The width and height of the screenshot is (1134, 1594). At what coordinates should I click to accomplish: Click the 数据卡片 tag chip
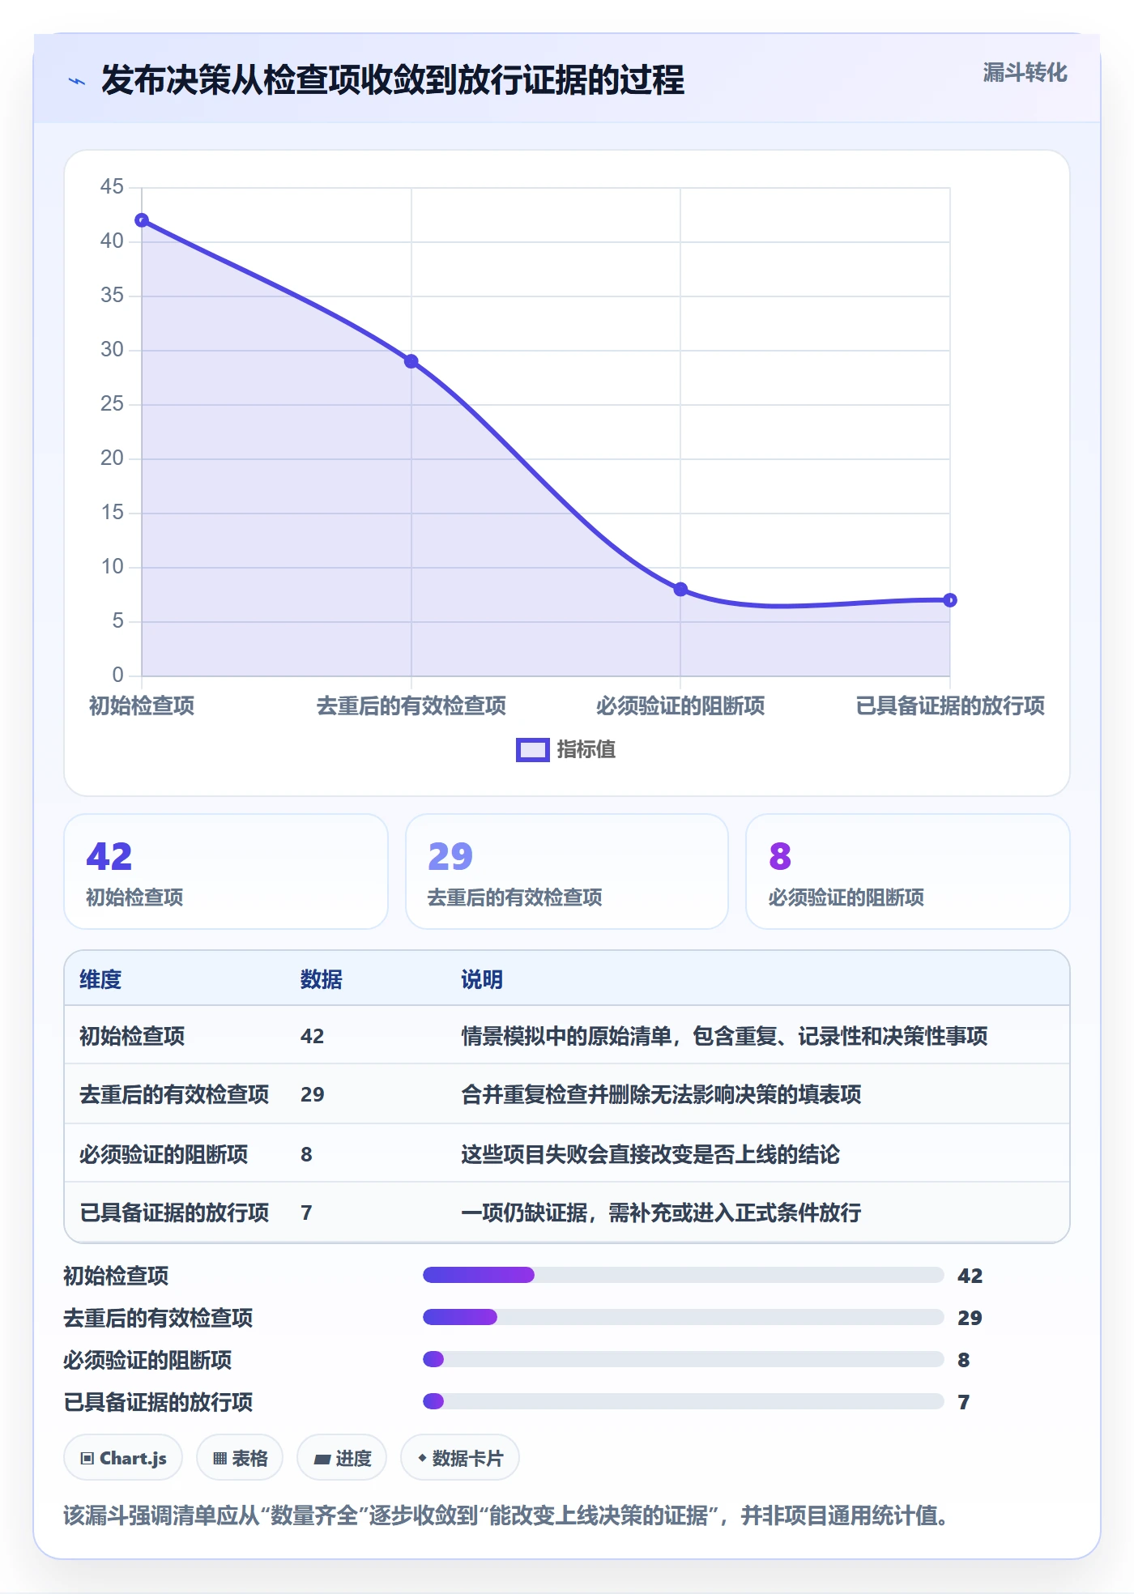460,1458
